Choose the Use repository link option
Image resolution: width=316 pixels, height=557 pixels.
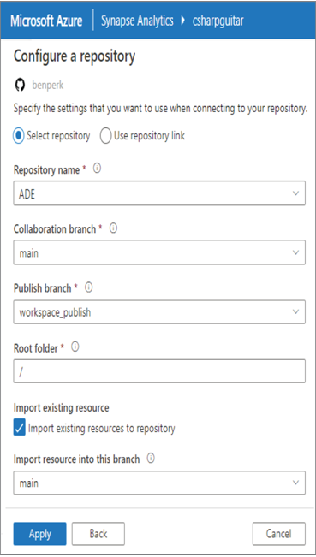[105, 136]
